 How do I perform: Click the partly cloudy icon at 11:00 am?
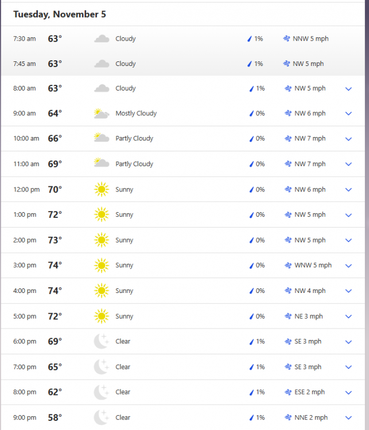pos(102,164)
